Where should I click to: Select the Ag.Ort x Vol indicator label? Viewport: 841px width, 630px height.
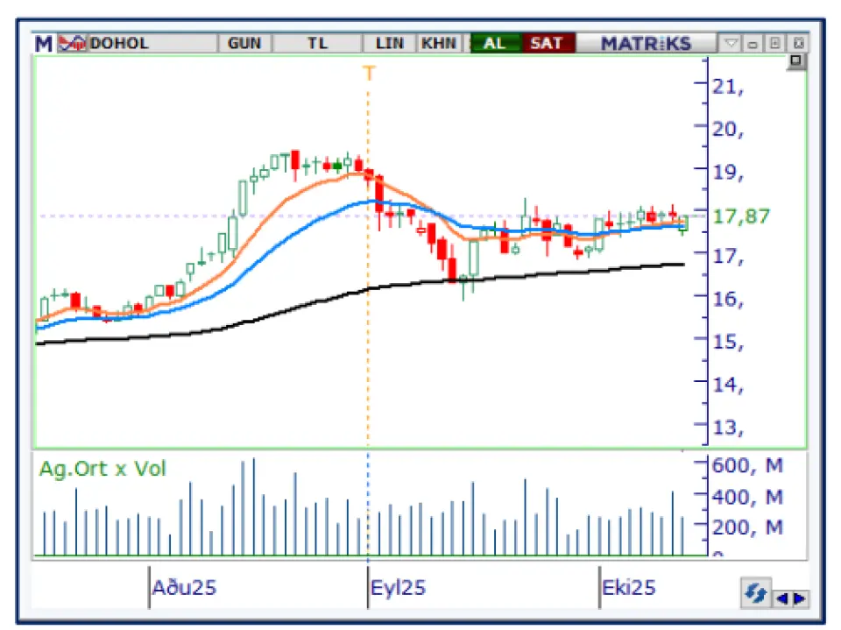102,469
